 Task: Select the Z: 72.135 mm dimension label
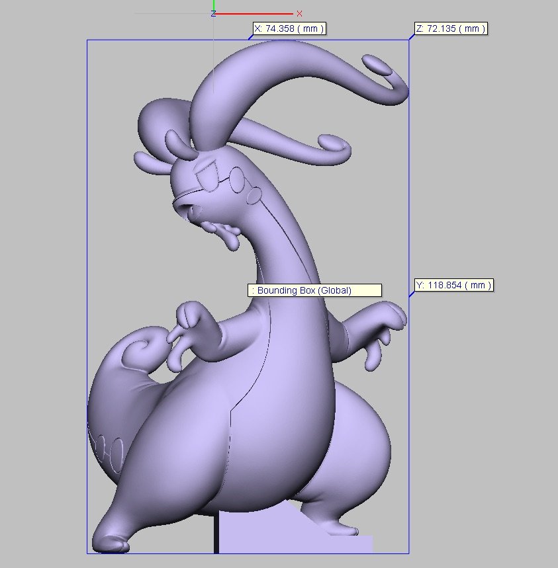click(451, 28)
